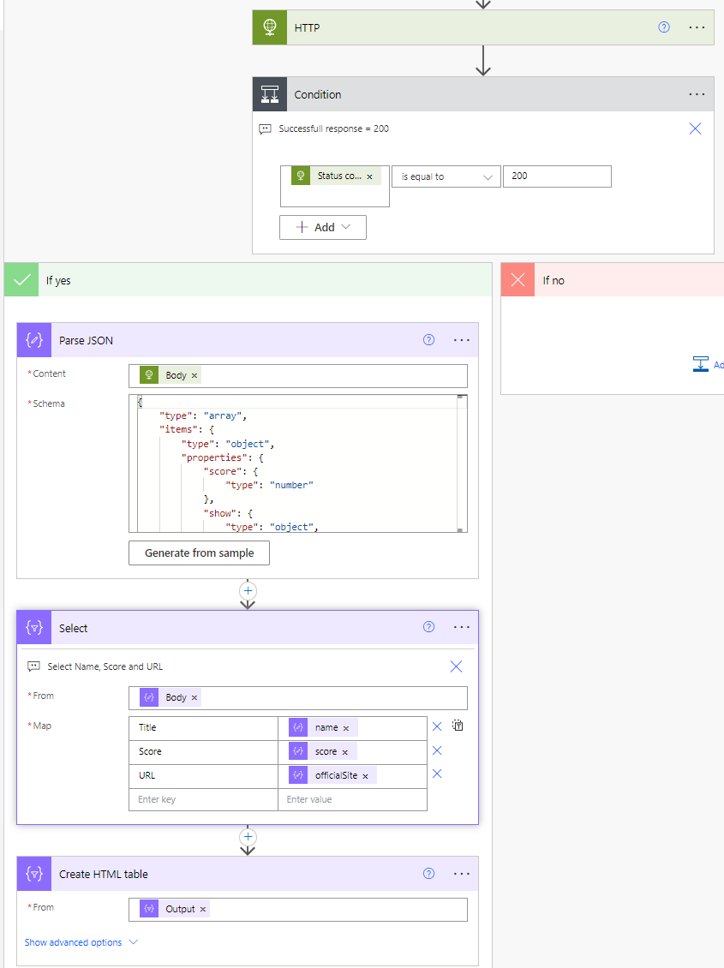724x968 pixels.
Task: Click the Generate from sample button
Action: pos(199,553)
